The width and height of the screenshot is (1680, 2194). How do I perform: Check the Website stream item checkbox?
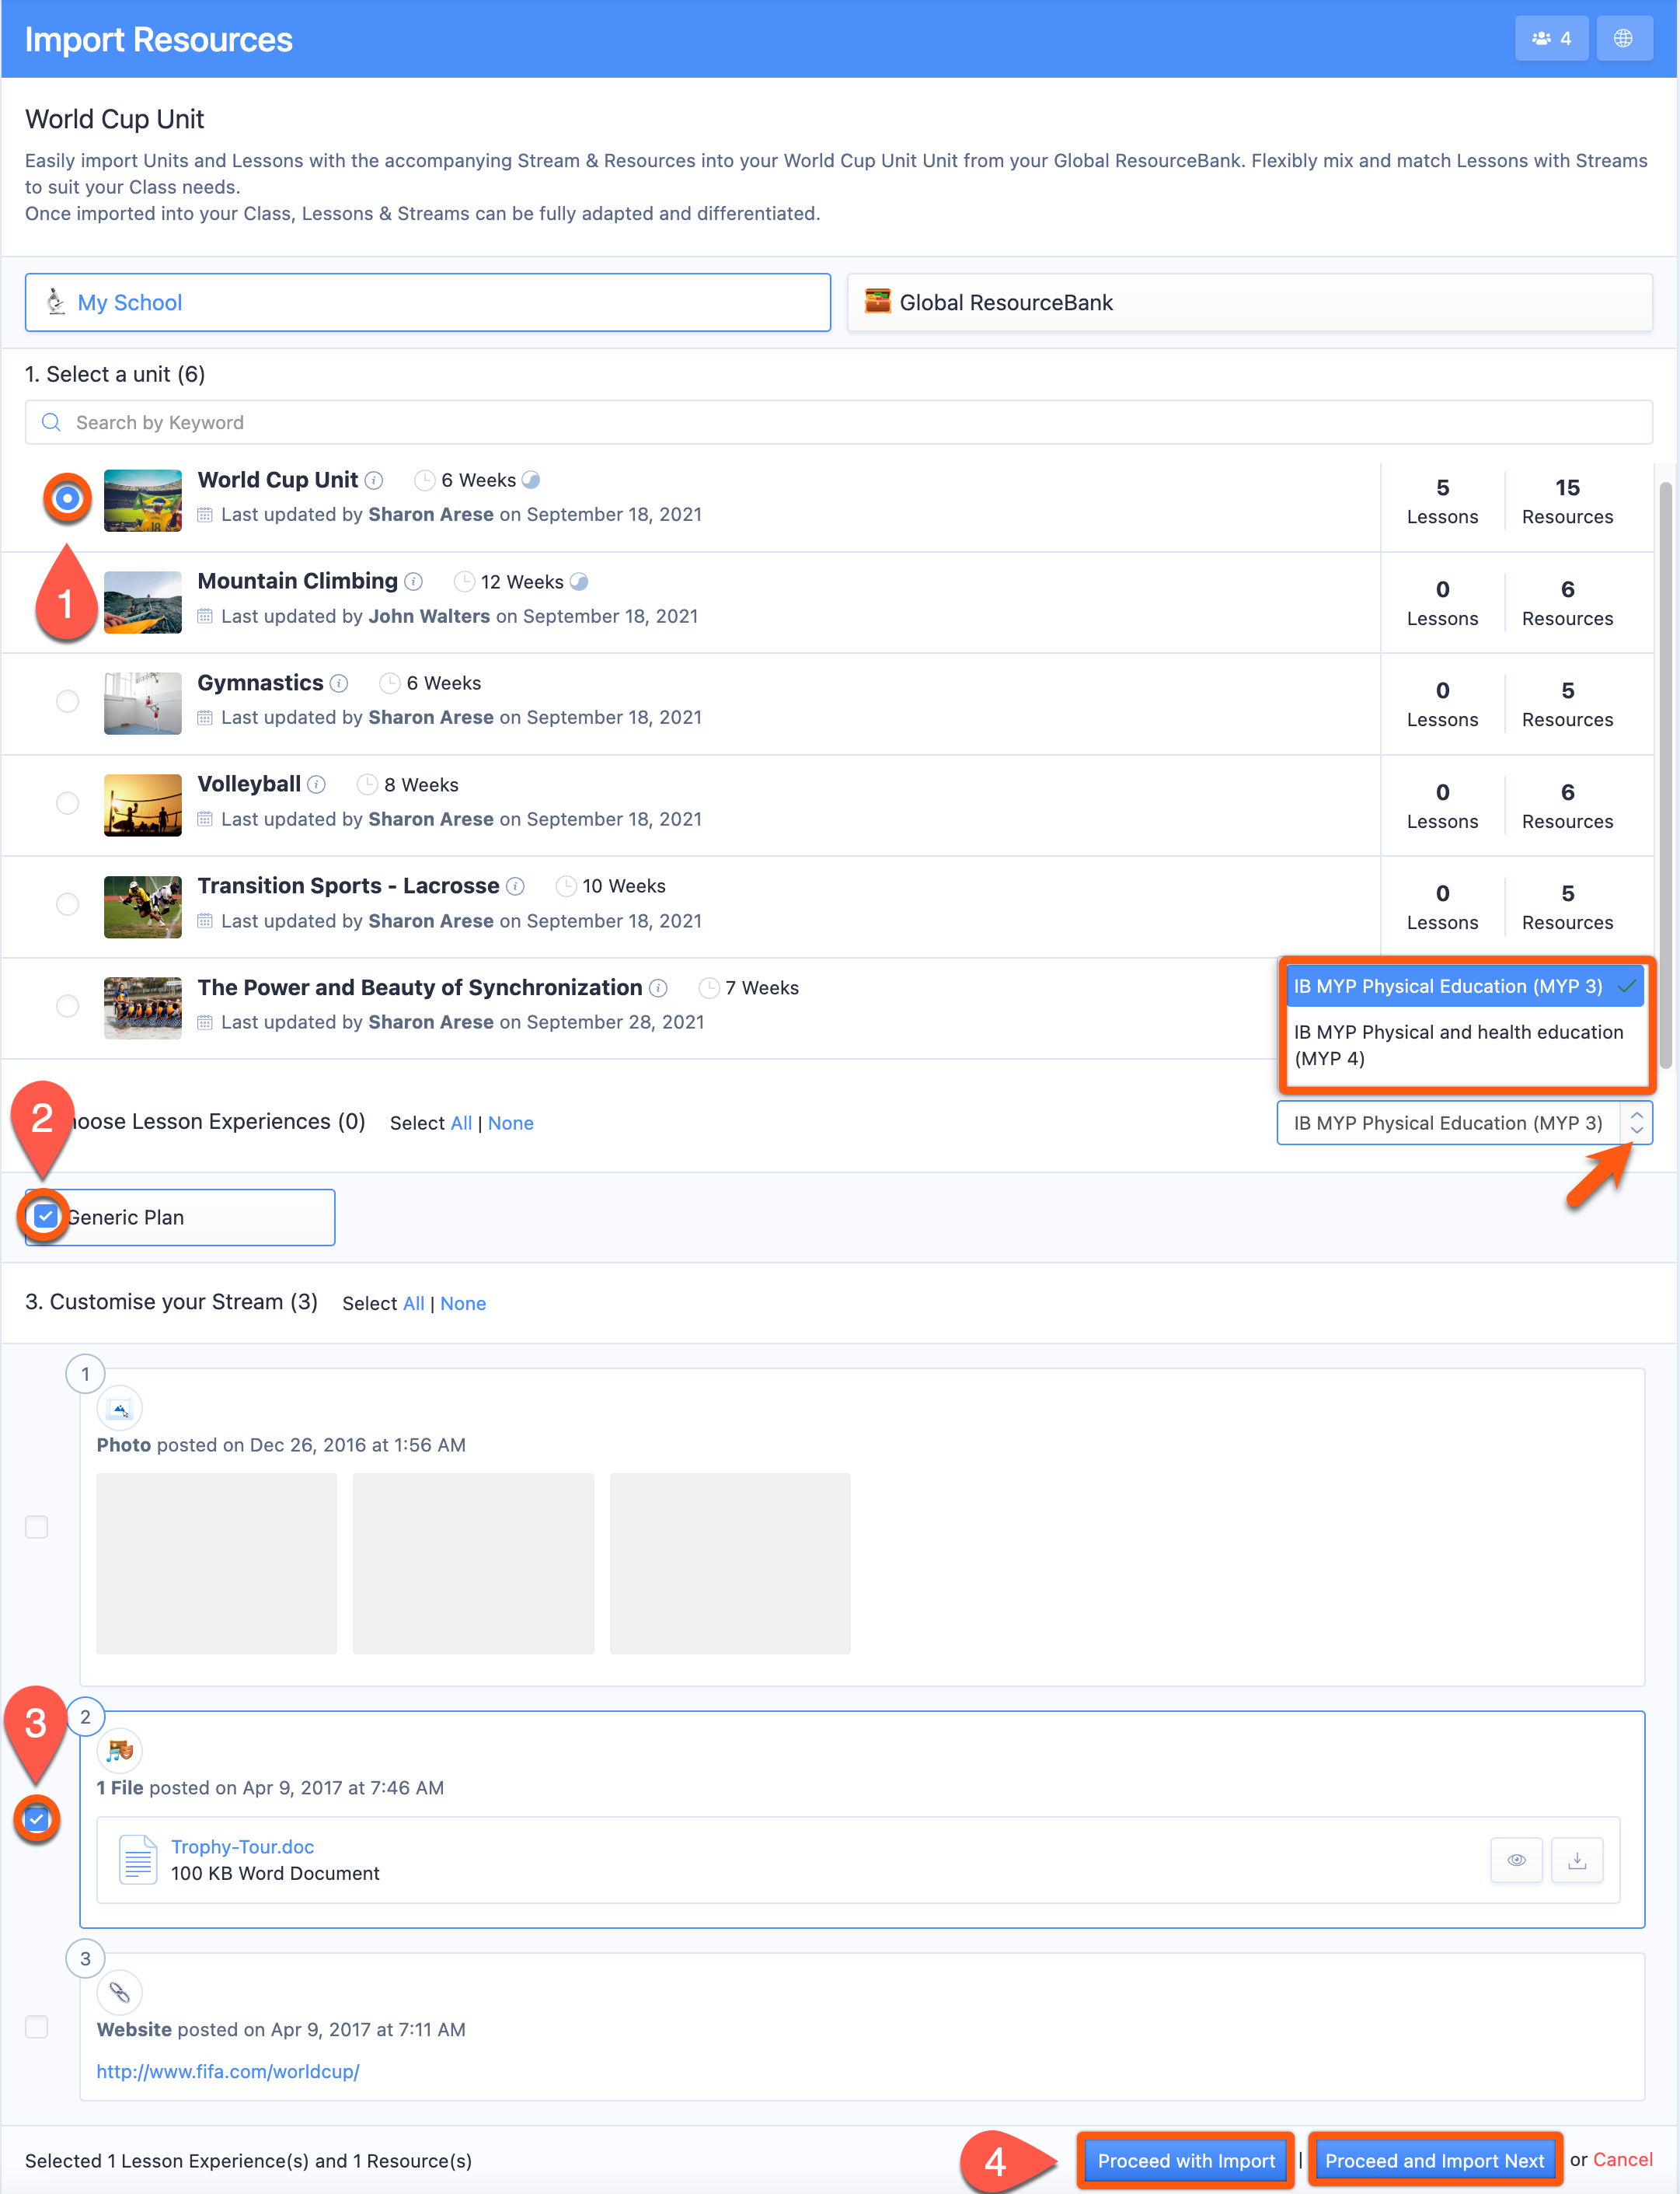pyautogui.click(x=37, y=2026)
